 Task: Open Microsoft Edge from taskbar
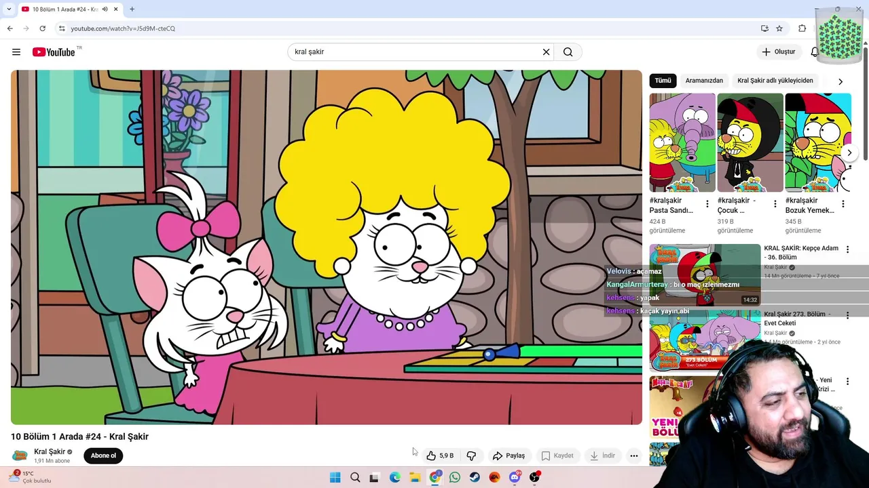coord(395,477)
